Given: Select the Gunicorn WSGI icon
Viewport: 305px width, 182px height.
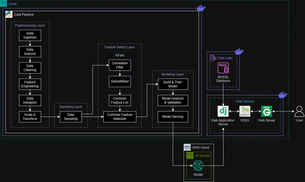Looking at the screenshot, I should tap(245, 111).
